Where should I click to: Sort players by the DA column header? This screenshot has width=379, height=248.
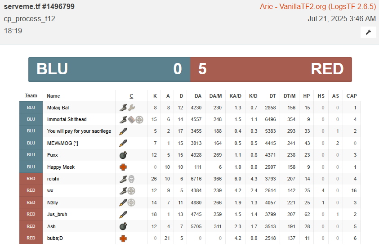pyautogui.click(x=198, y=96)
